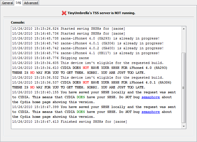Click the 'Skipping zaone' log line
The width and height of the screenshot is (197, 142).
(51, 58)
